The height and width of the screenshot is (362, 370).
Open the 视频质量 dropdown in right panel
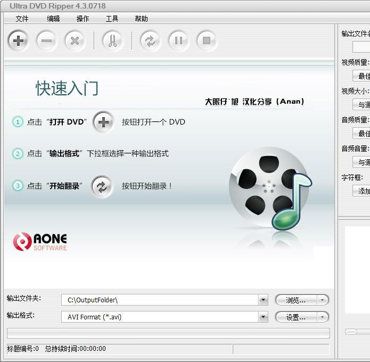click(x=361, y=76)
